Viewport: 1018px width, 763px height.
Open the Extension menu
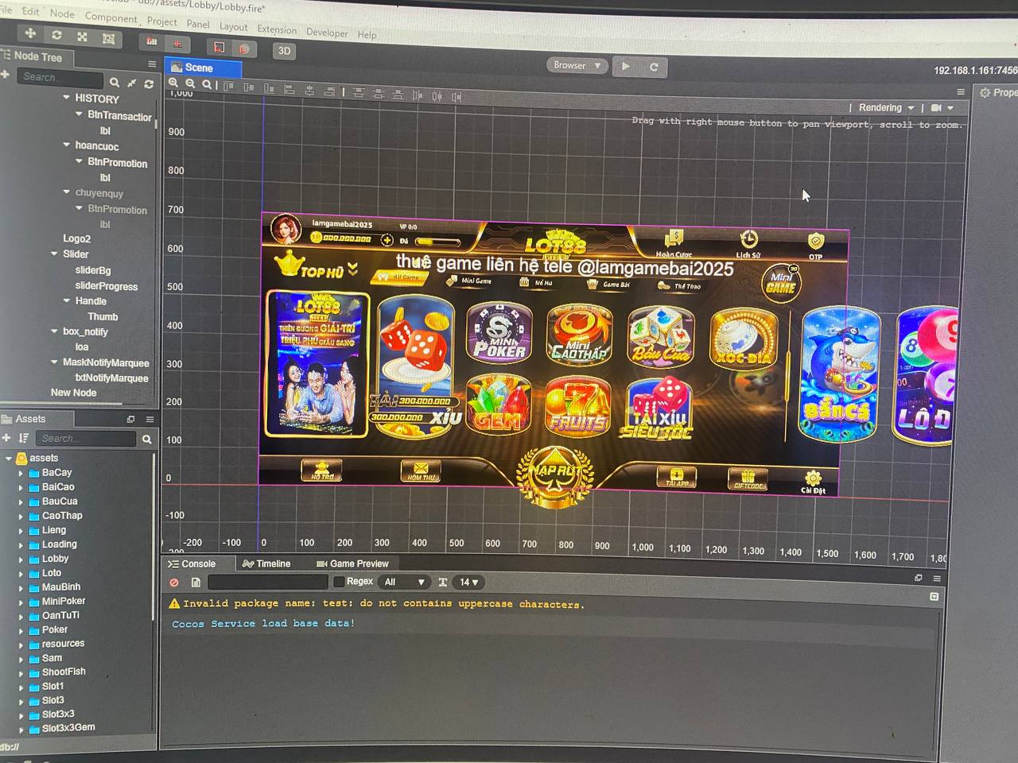(277, 29)
